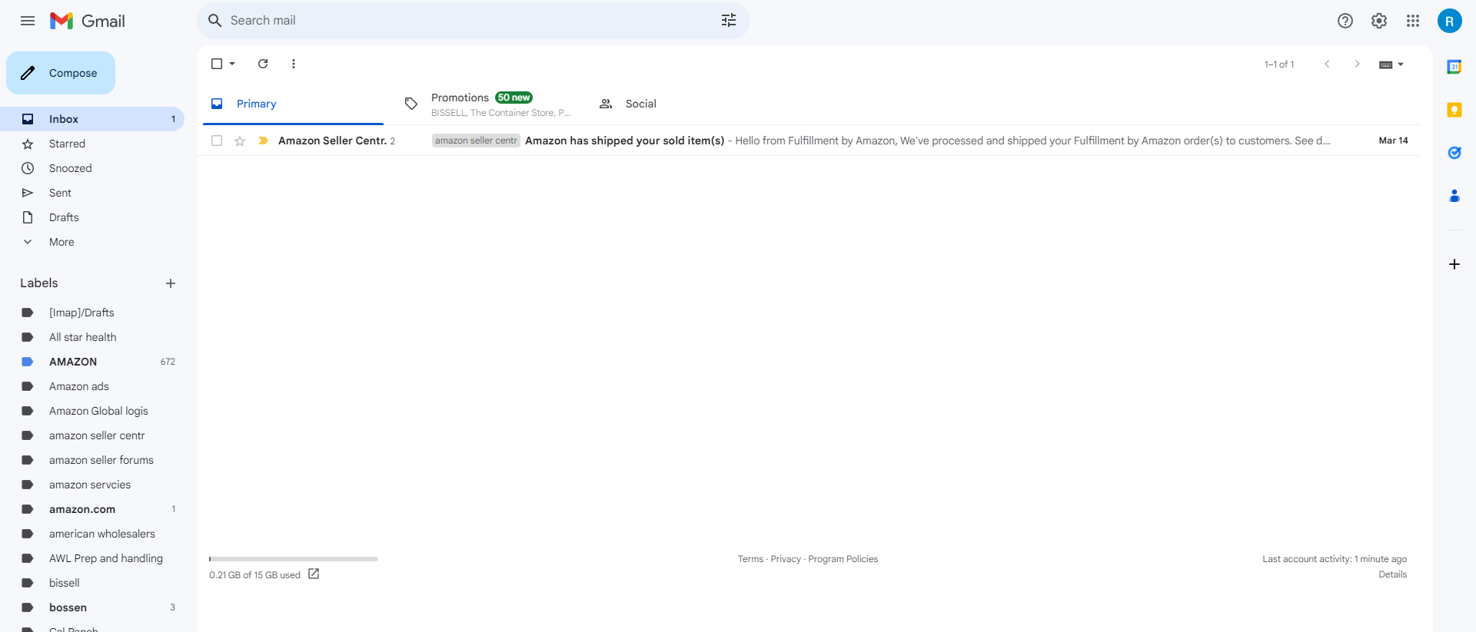Compose a new email

pos(61,73)
